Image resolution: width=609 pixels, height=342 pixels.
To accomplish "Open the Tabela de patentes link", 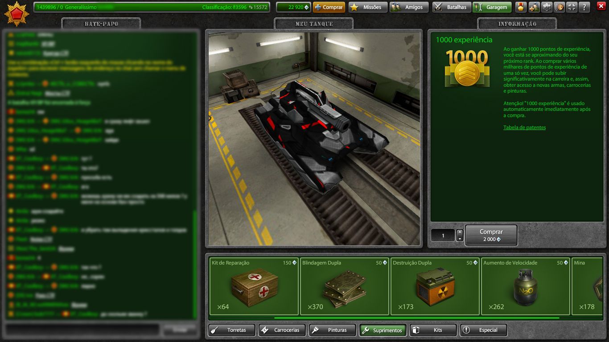I will point(524,127).
